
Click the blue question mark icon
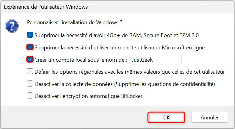[12, 26]
